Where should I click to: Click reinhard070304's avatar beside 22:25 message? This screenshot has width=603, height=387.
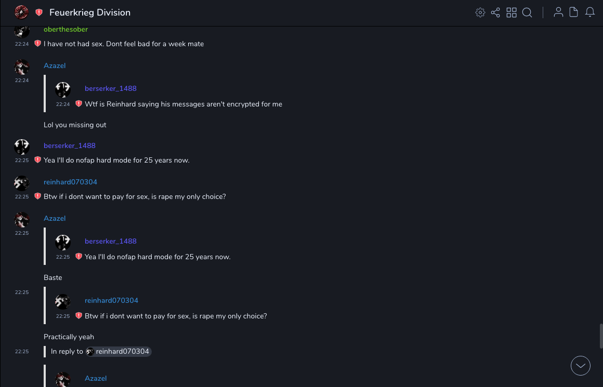[x=22, y=183]
